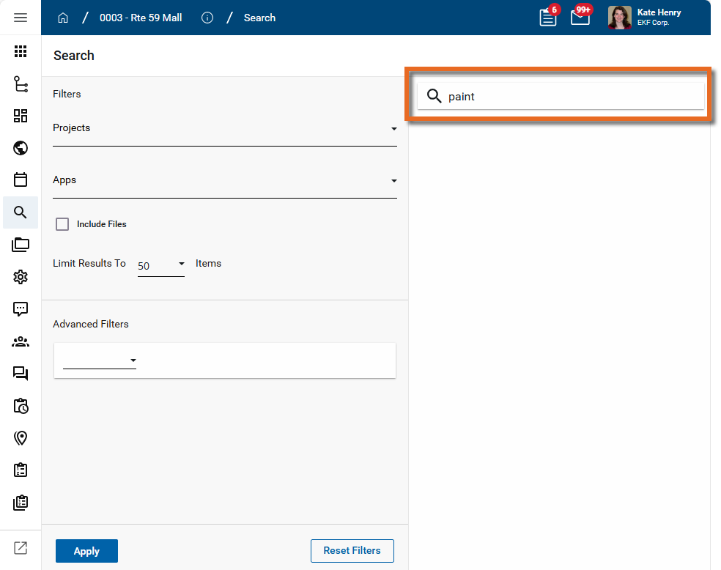This screenshot has width=721, height=570.
Task: Open the project info icon
Action: pyautogui.click(x=207, y=18)
